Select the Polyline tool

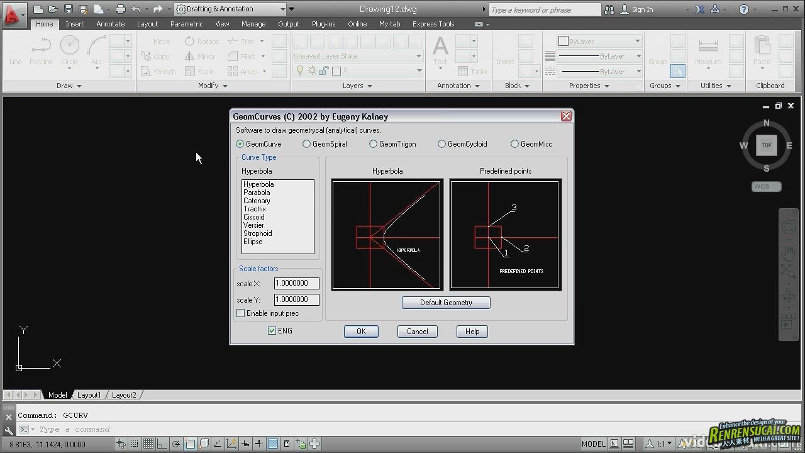[x=41, y=51]
